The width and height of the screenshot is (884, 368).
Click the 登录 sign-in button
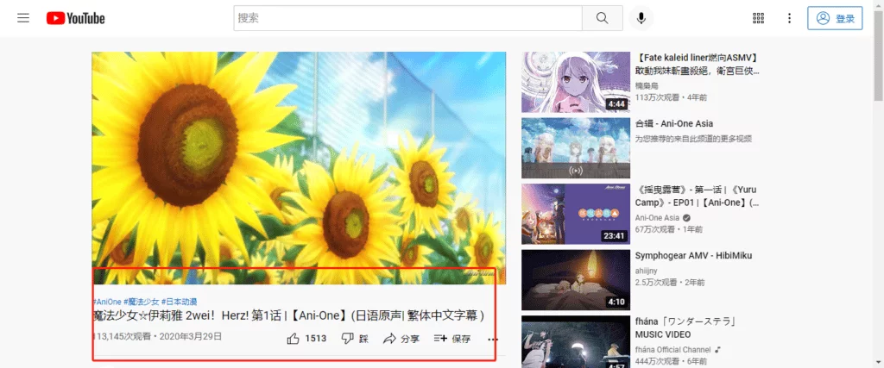[835, 18]
